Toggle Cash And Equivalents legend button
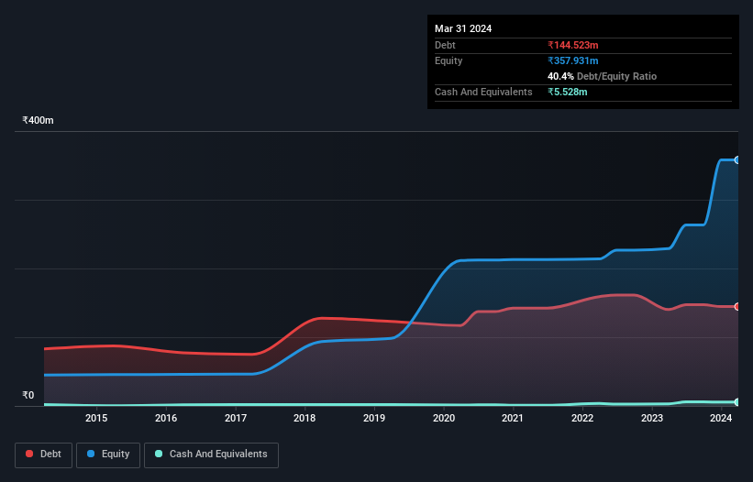This screenshot has height=482, width=753. 211,455
